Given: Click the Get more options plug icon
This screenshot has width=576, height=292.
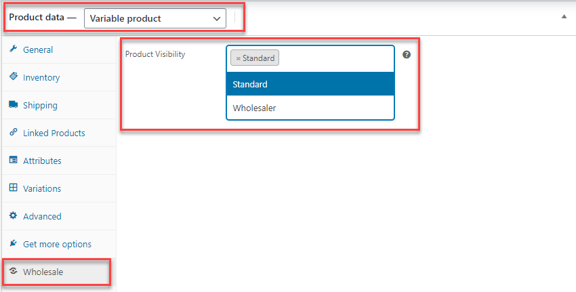Looking at the screenshot, I should (x=14, y=244).
